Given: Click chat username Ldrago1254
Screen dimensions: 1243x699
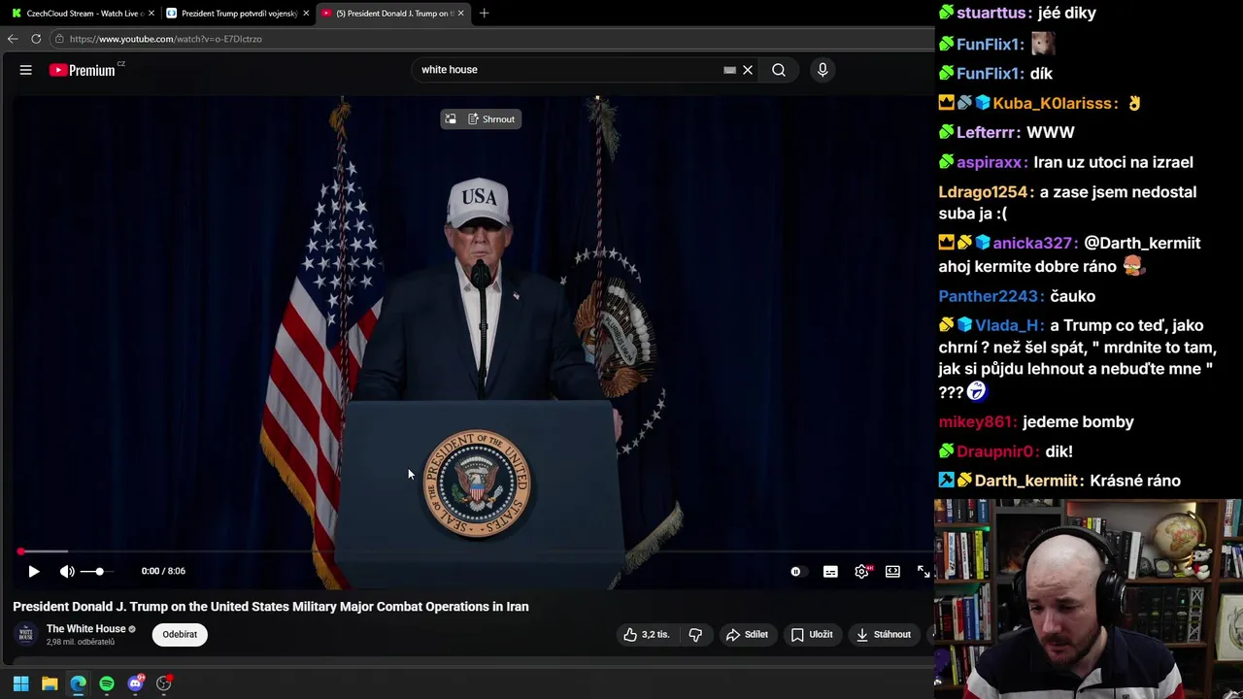Looking at the screenshot, I should pos(985,192).
